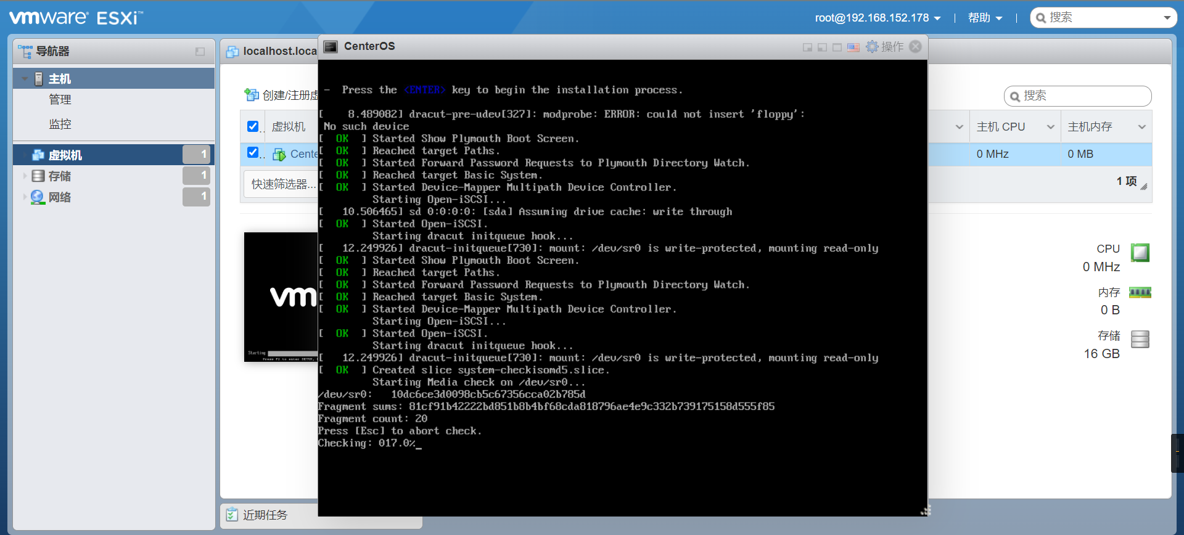Open the 主机 CPU column dropdown arrow
Screen dimensions: 1184x535
[x=1050, y=127]
